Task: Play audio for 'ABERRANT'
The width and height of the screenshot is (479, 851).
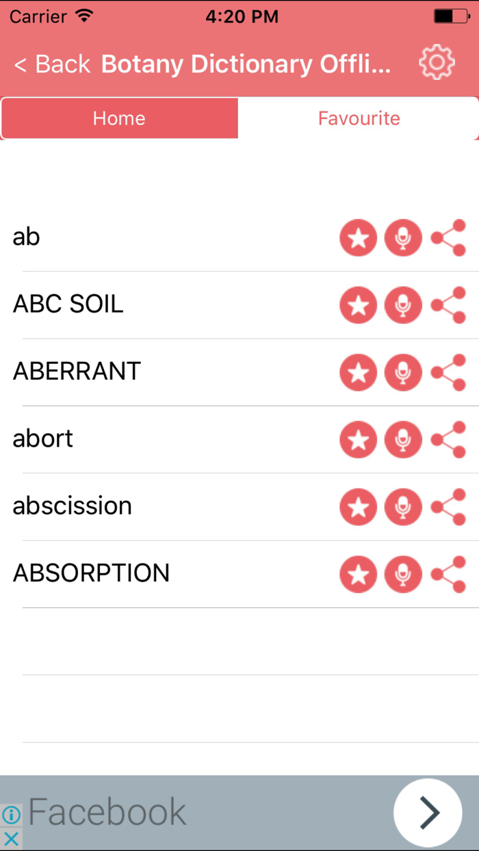Action: 403,372
